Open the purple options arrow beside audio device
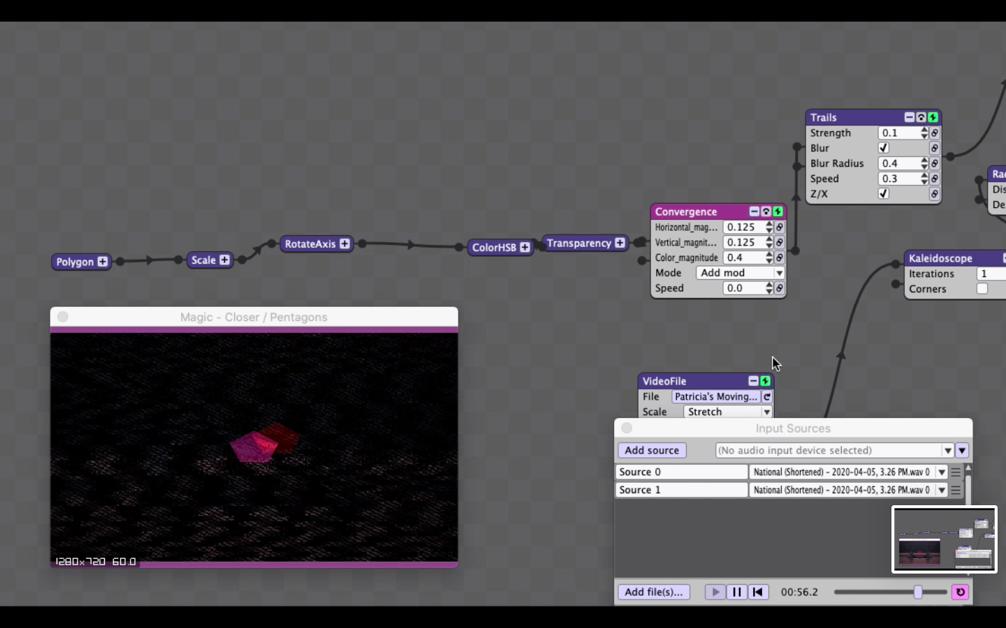 click(x=963, y=451)
